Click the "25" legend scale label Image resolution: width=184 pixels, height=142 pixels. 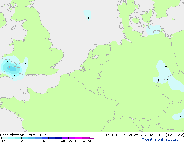[56, 141]
